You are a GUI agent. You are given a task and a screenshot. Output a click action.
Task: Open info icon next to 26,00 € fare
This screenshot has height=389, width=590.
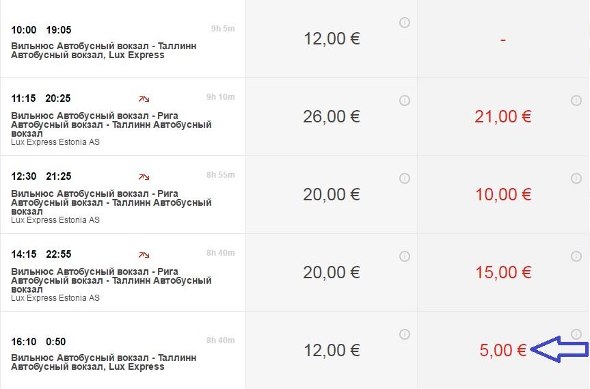405,100
